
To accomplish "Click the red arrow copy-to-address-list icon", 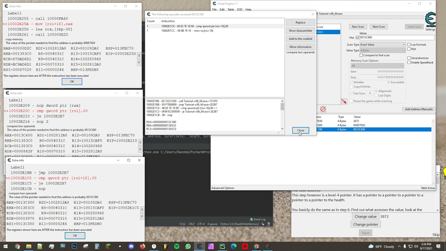I will pyautogui.click(x=344, y=101).
